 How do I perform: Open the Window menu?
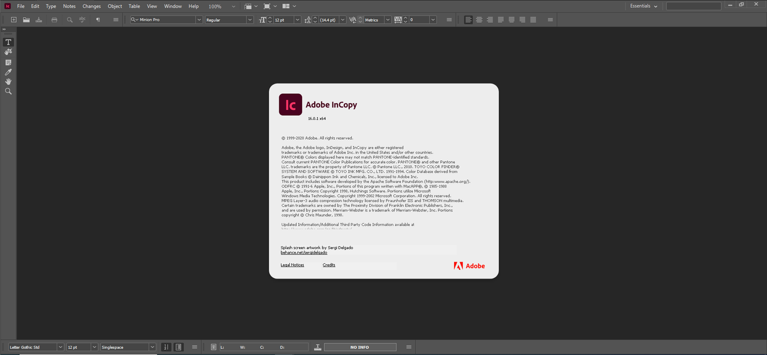point(173,6)
